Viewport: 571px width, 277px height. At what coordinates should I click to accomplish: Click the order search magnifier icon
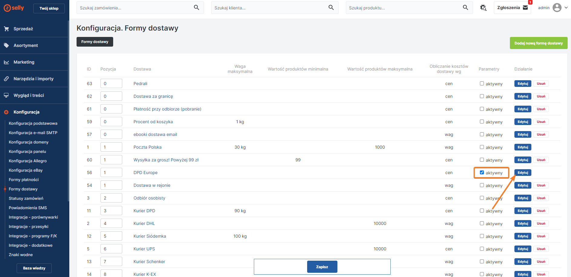[196, 8]
